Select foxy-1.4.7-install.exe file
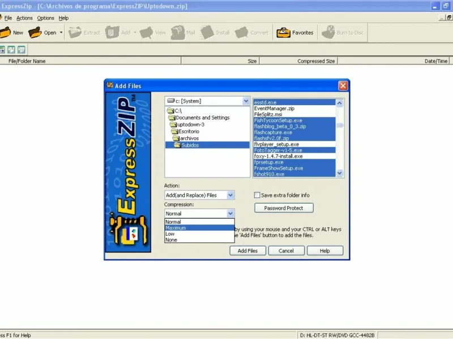Screen dimensions: 453x339 pyautogui.click(x=294, y=157)
